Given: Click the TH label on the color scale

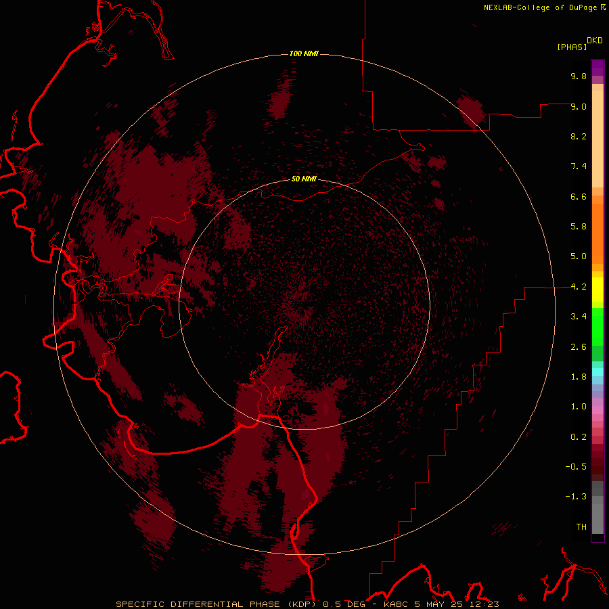Looking at the screenshot, I should coord(581,527).
